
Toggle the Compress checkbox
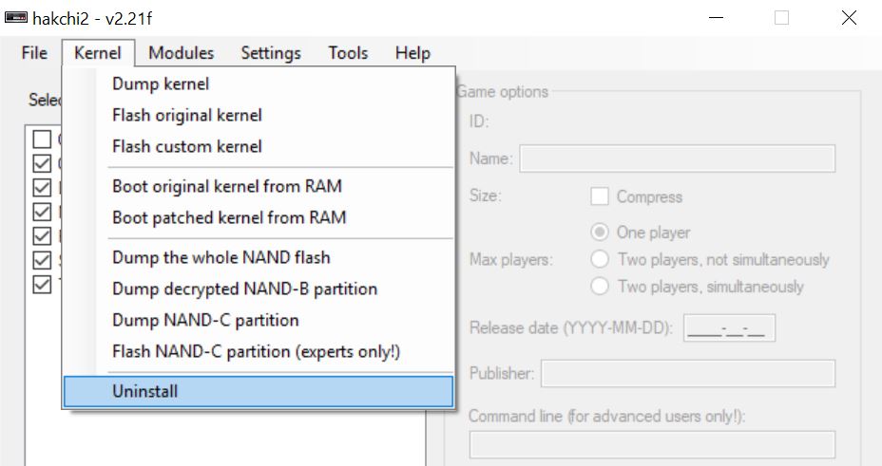point(600,197)
